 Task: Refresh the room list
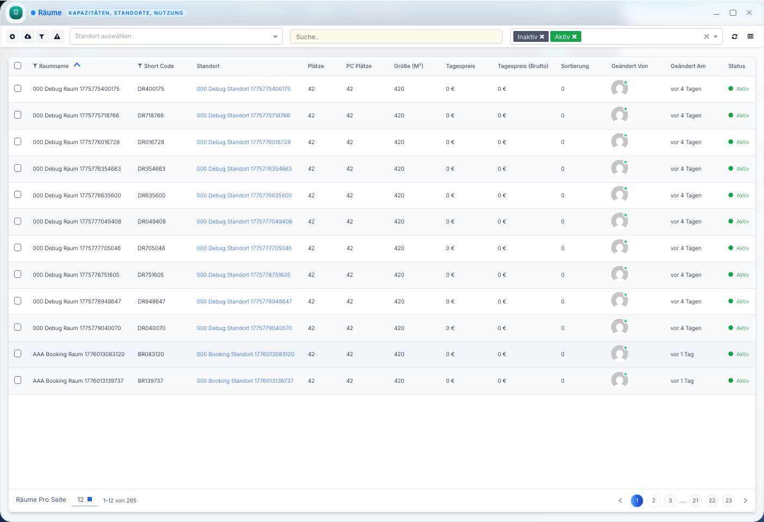(x=735, y=36)
